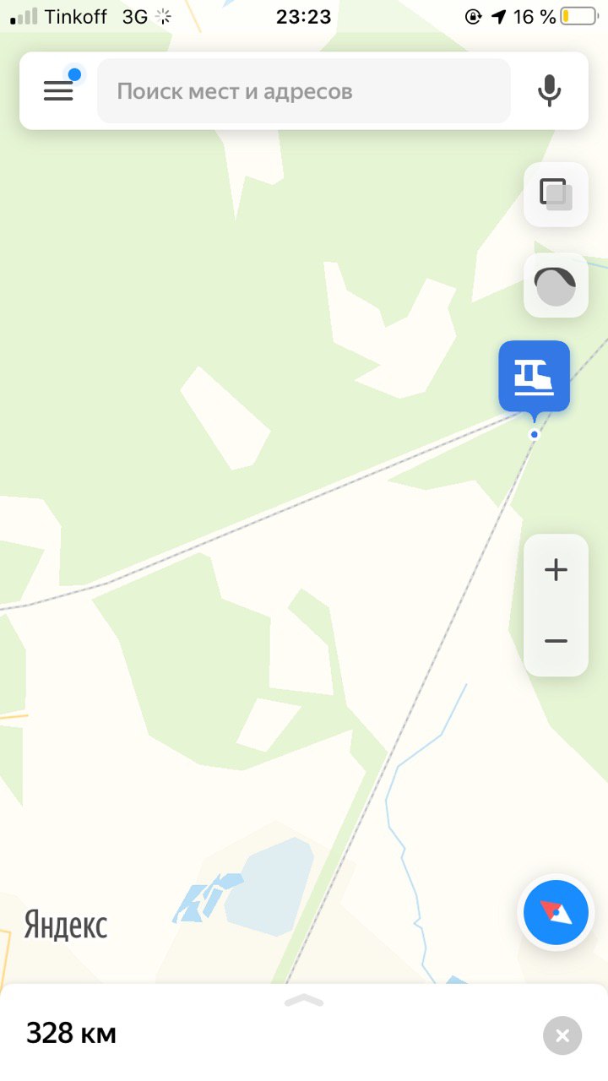608x1081 pixels.
Task: Toggle the traffic indicator button
Action: (x=556, y=285)
